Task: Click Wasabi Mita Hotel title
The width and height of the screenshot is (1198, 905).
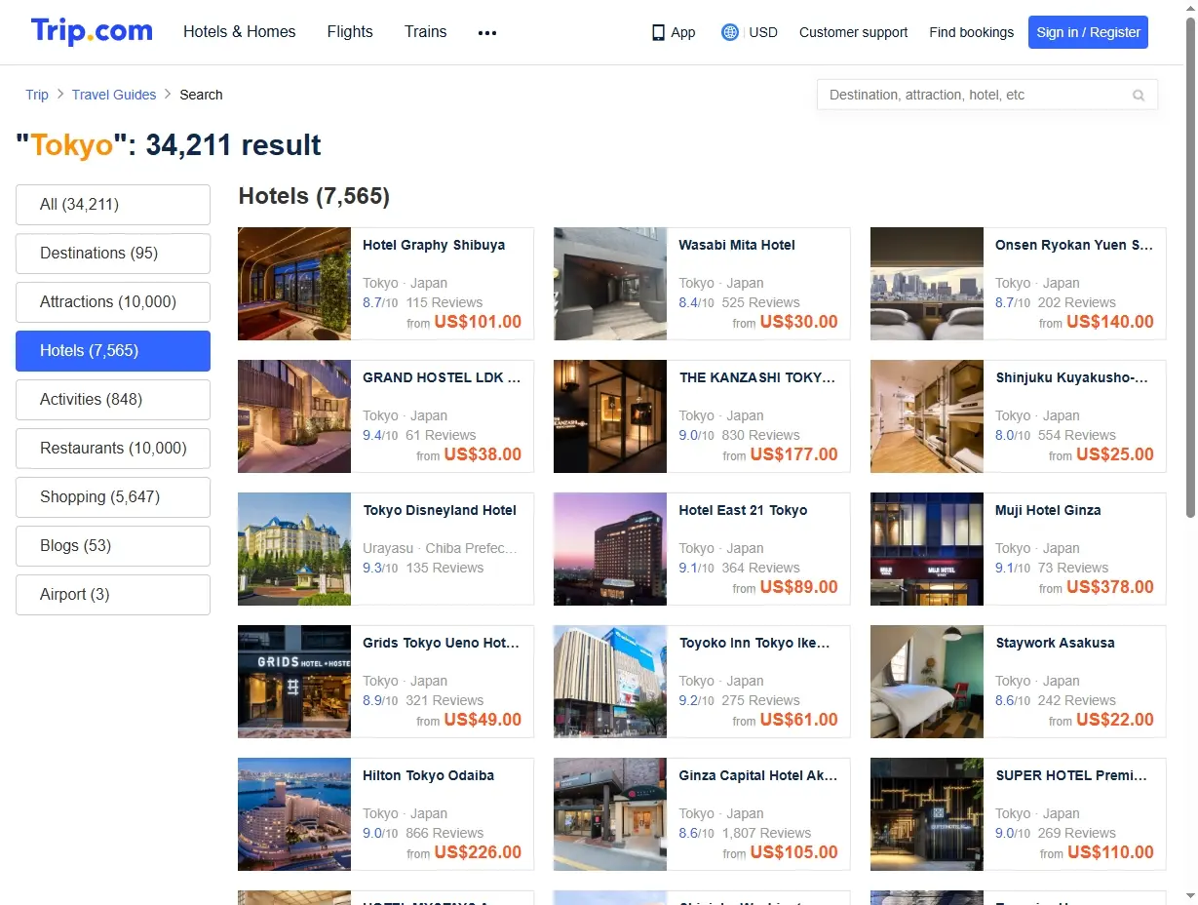Action: 737,246
